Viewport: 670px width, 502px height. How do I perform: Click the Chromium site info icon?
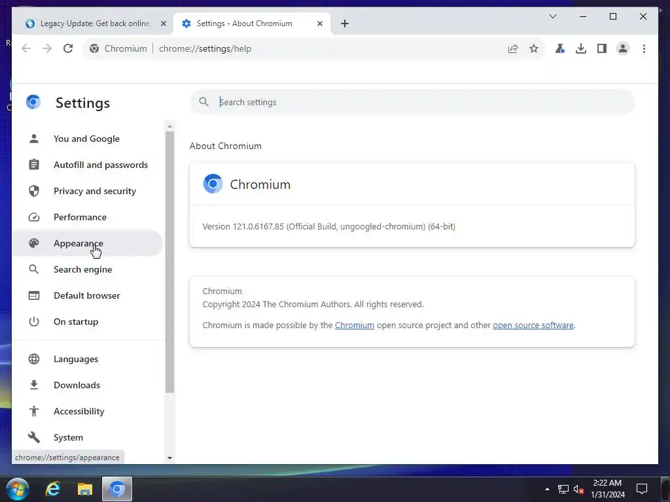click(x=94, y=48)
